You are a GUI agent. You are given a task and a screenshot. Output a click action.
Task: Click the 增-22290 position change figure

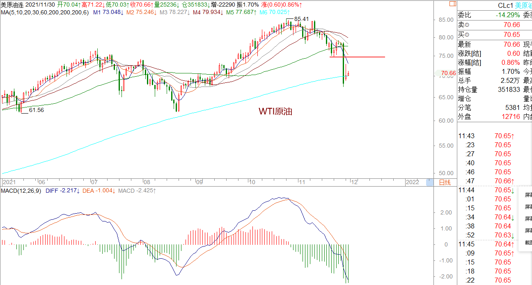[224, 5]
